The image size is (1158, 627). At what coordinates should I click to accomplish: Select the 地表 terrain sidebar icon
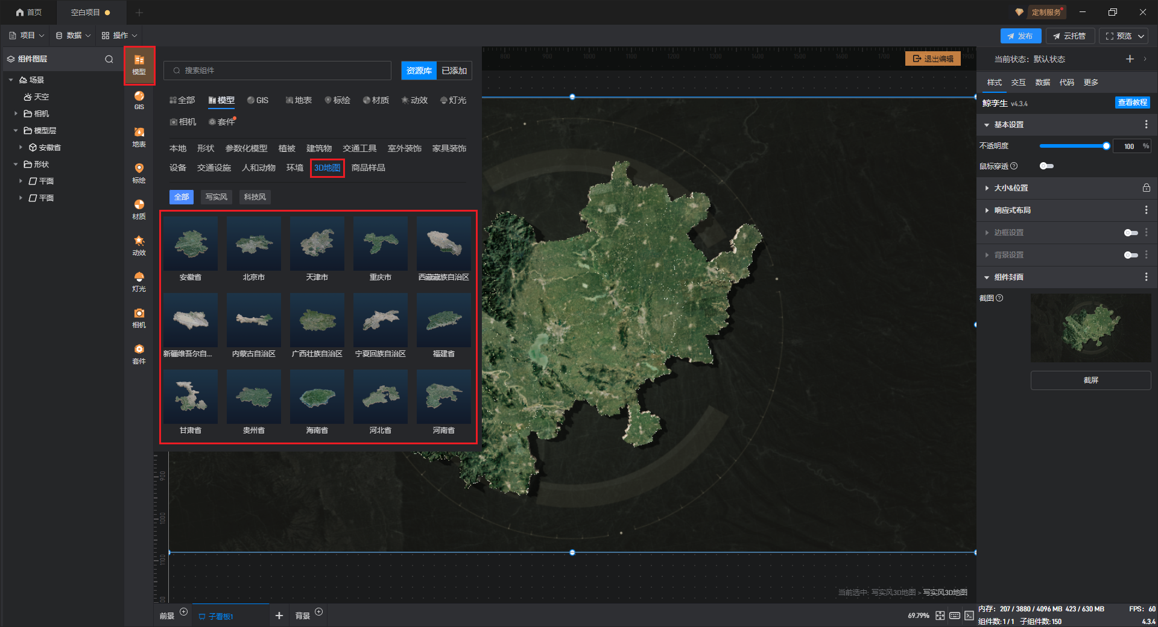[x=139, y=137]
